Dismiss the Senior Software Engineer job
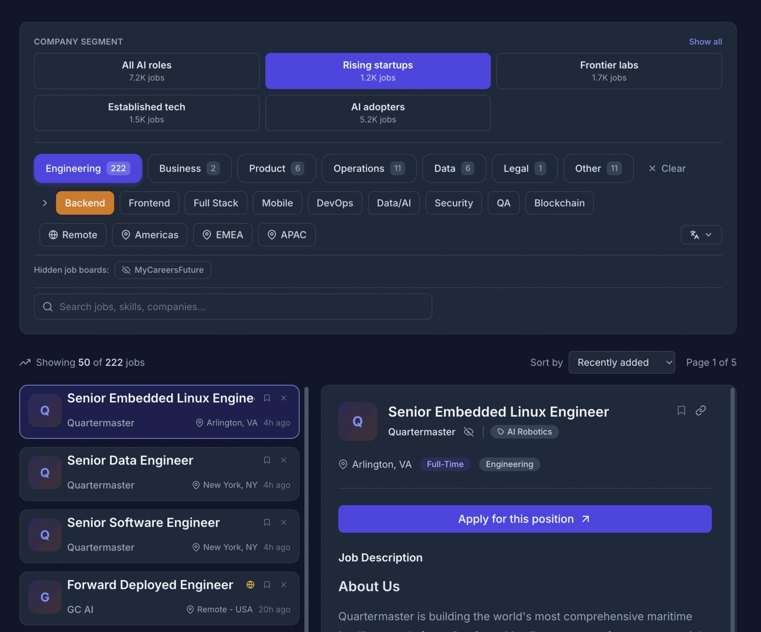 pos(283,523)
